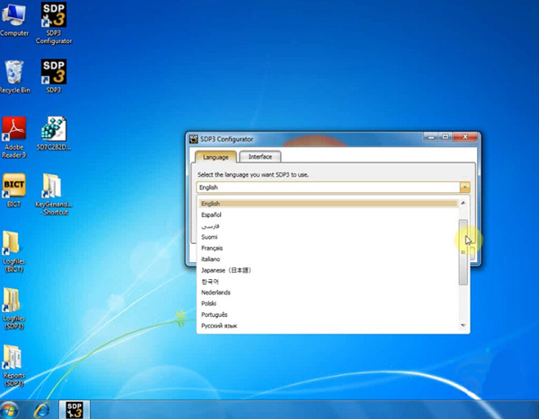Choose the Korean entry in the list
The width and height of the screenshot is (539, 419).
[328, 282]
